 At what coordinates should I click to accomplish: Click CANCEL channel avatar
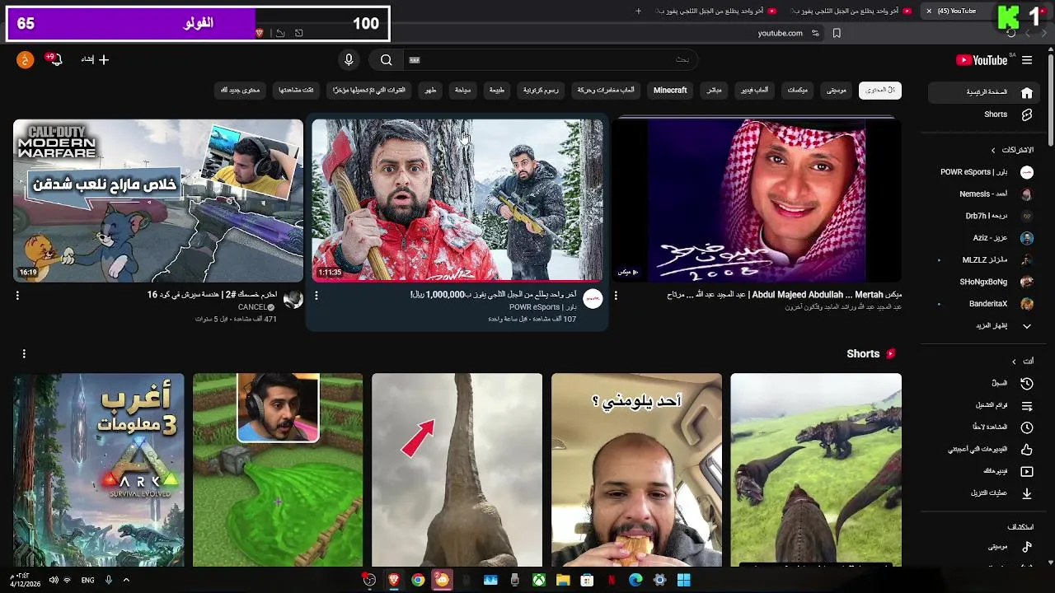[x=293, y=299]
